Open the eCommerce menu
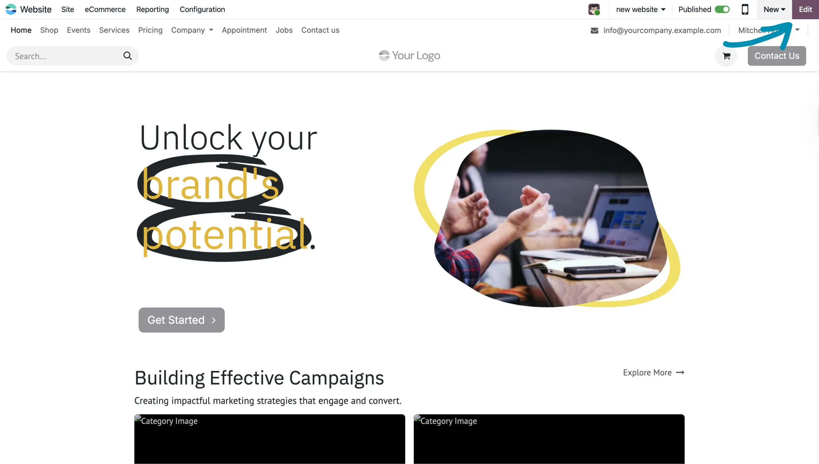The height and width of the screenshot is (464, 819). coord(105,10)
